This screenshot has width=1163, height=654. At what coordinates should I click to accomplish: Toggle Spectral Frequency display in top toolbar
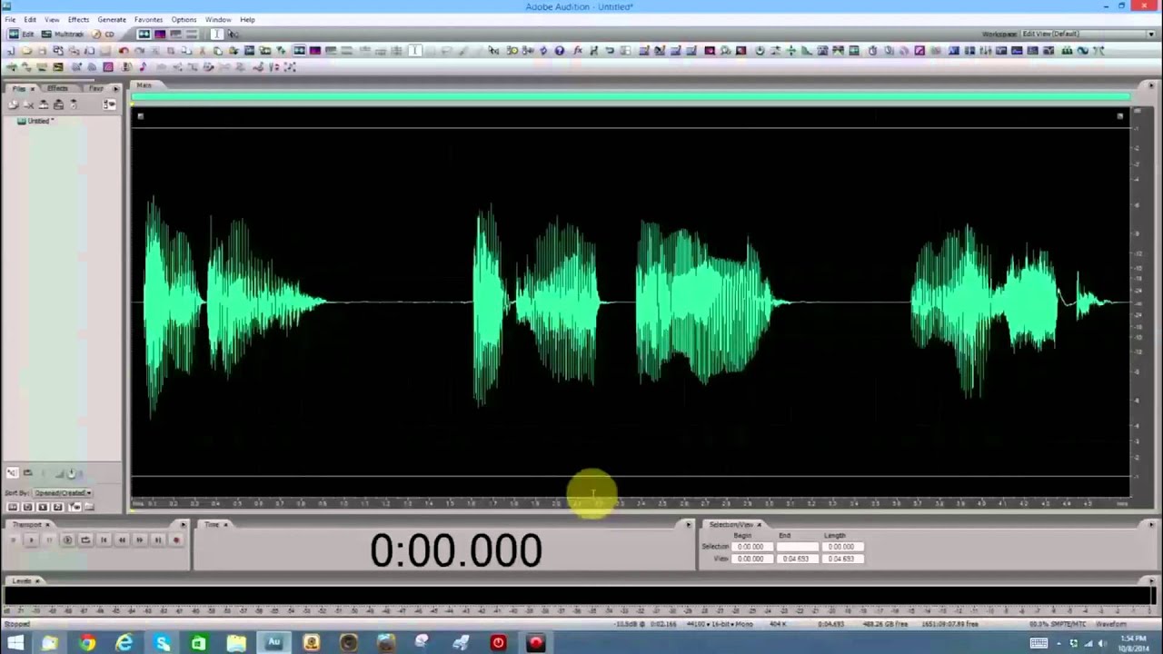tap(160, 34)
